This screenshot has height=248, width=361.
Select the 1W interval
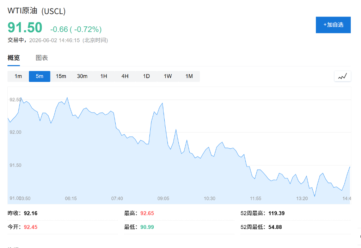(168, 76)
